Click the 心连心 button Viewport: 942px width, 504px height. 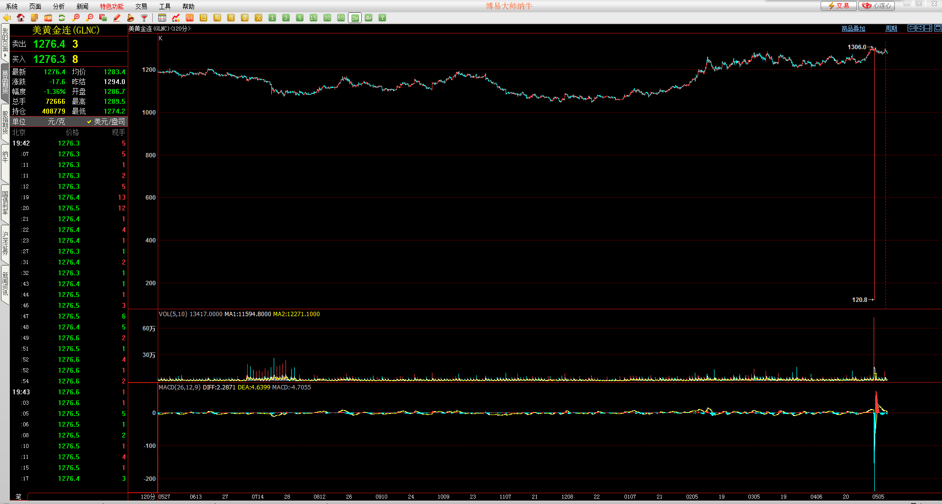click(877, 6)
